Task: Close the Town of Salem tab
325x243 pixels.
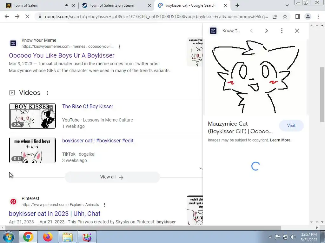Action: [x=74, y=6]
